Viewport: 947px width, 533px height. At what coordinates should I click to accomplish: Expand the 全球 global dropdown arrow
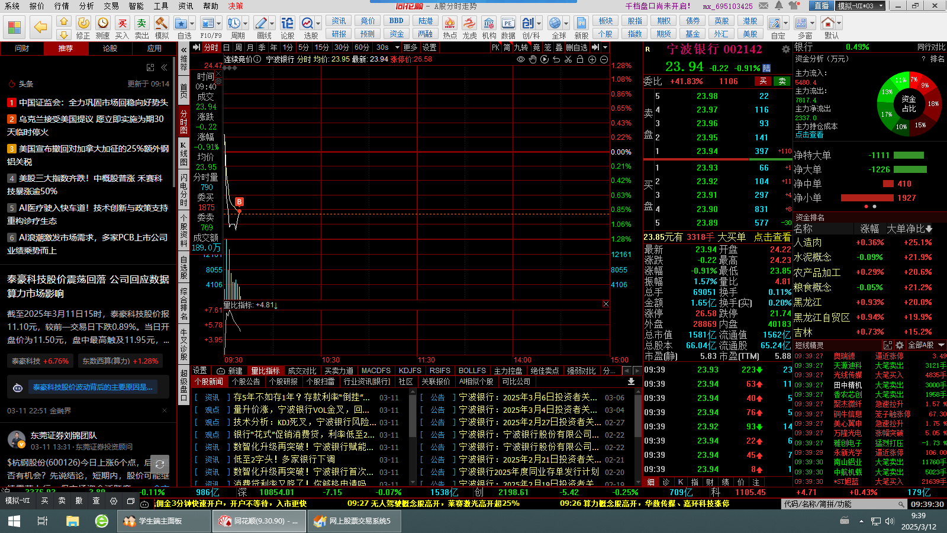pyautogui.click(x=566, y=24)
